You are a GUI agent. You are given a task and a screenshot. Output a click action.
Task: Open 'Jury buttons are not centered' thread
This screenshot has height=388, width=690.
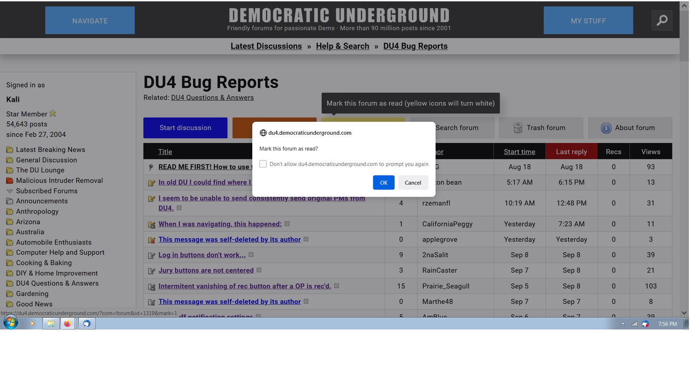(x=206, y=271)
